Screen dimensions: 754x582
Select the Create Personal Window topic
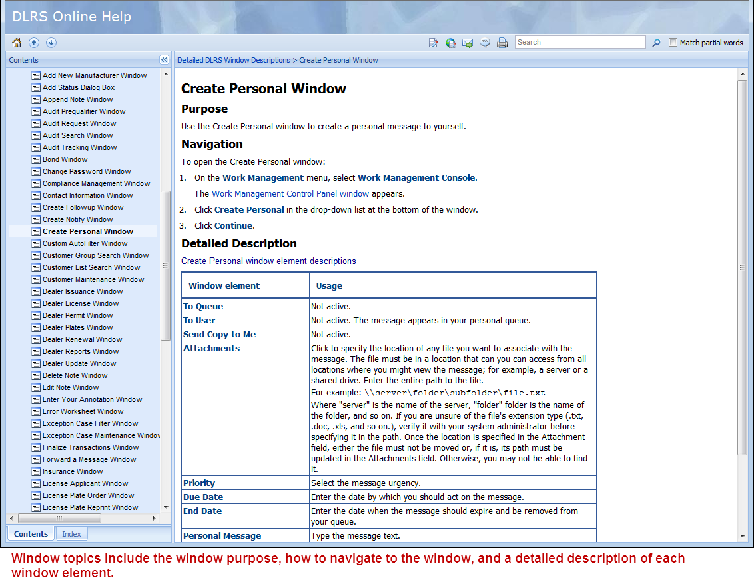click(88, 231)
